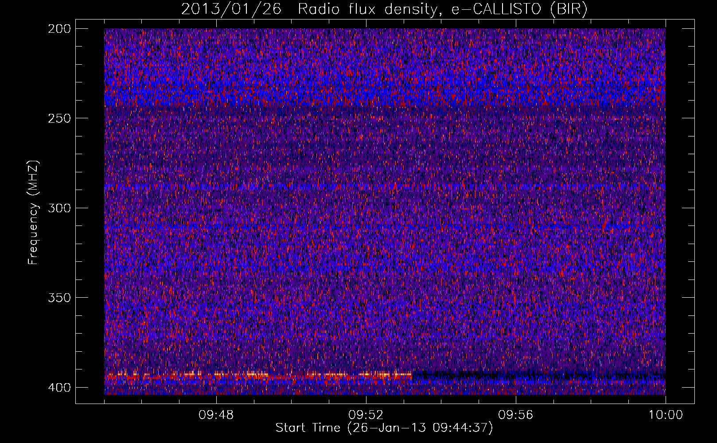Click the 09:56 time tick label
Screen dimensions: 717x443
(516, 415)
